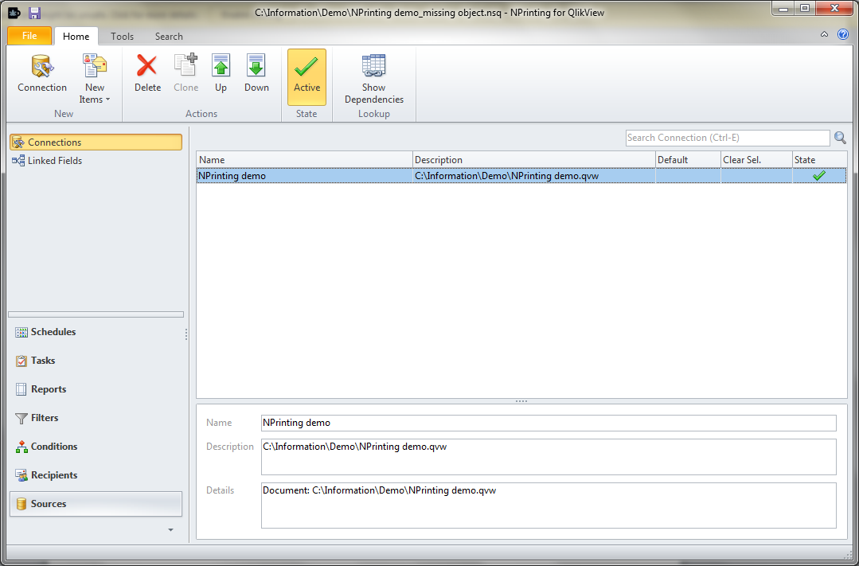Open the Tasks section
This screenshot has width=859, height=566.
pos(96,361)
